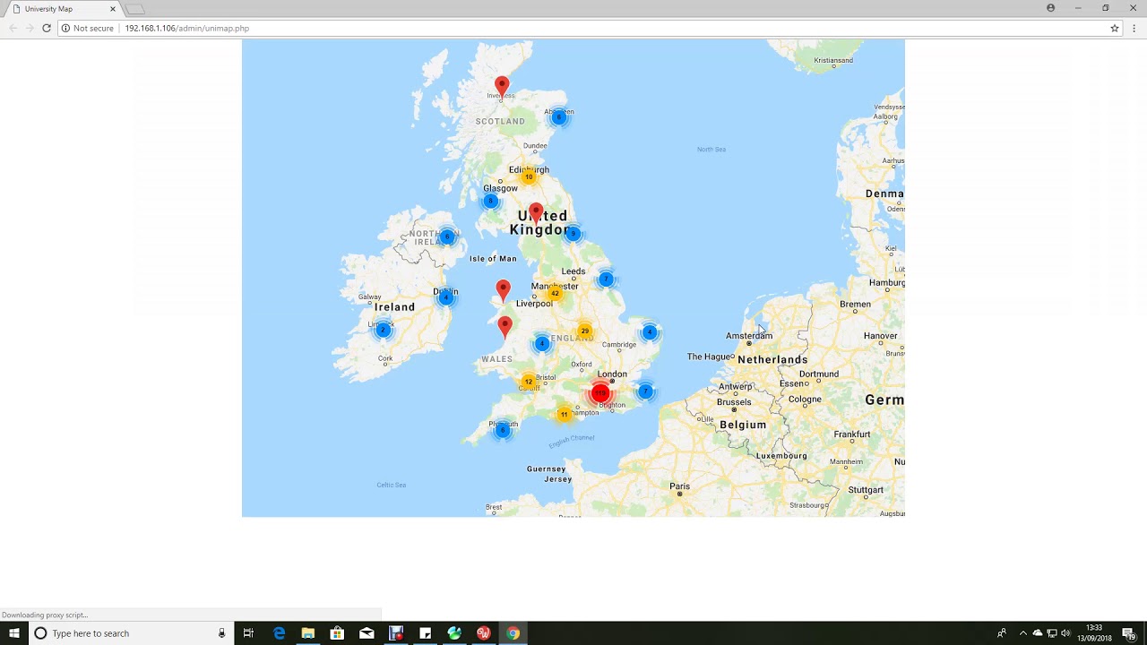The height and width of the screenshot is (645, 1147).
Task: Open the blue cluster in Northern Ireland
Action: tap(447, 236)
